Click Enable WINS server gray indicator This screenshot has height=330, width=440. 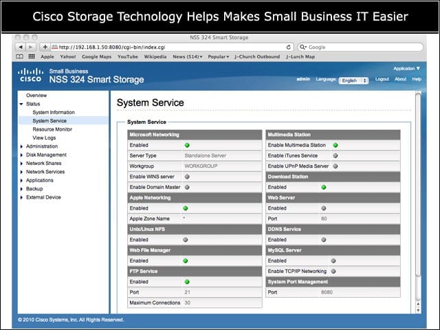tap(187, 177)
